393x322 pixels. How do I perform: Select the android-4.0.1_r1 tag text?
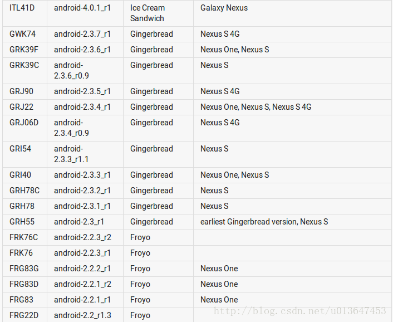point(82,8)
